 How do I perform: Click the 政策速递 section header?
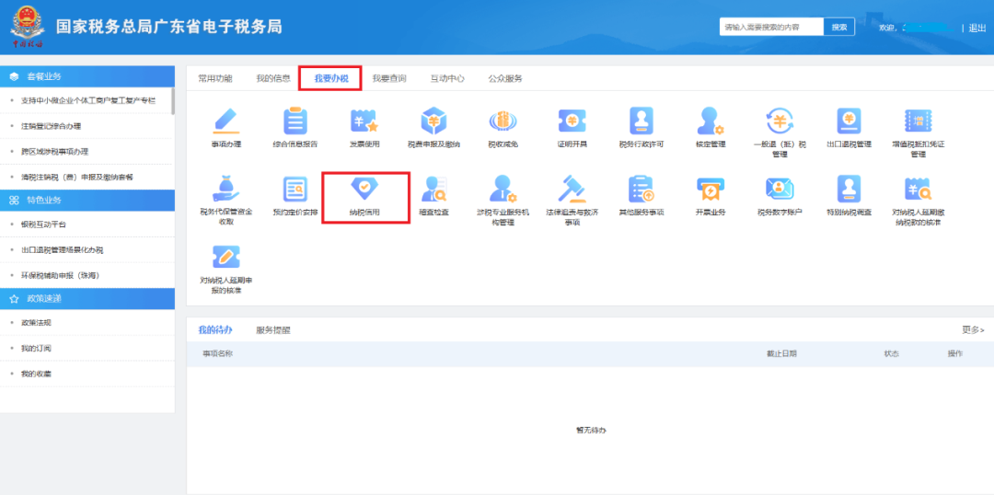click(x=87, y=298)
